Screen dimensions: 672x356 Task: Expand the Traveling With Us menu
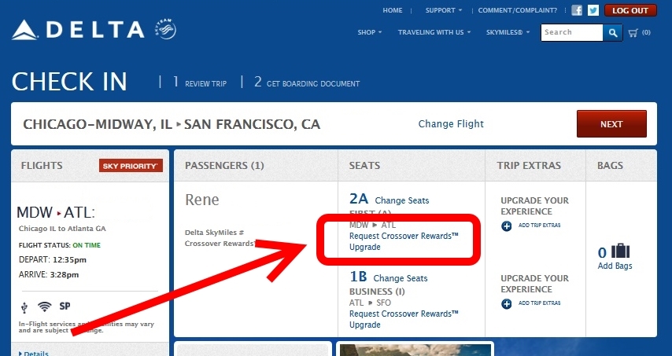click(434, 32)
